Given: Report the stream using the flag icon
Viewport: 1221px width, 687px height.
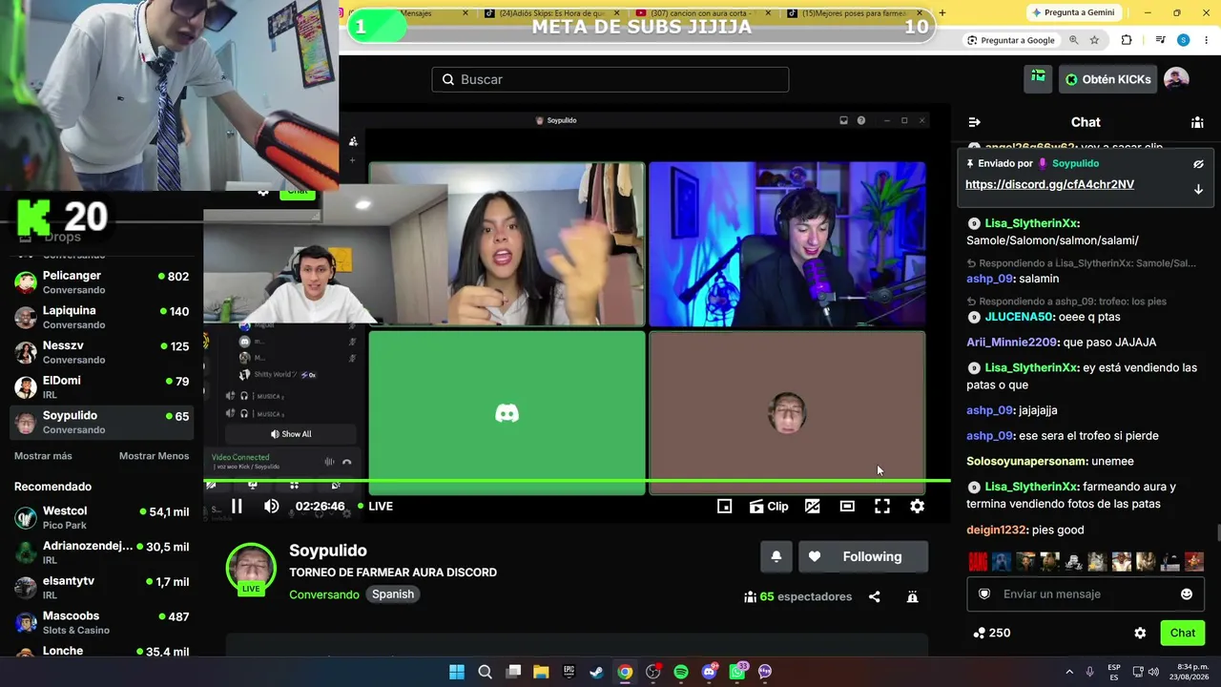Looking at the screenshot, I should pyautogui.click(x=913, y=596).
